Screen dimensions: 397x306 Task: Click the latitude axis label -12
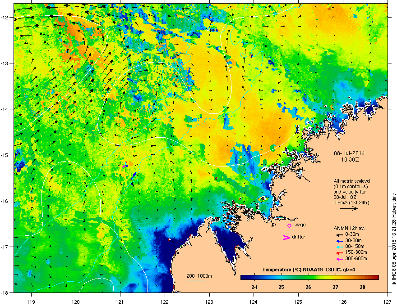pos(5,18)
